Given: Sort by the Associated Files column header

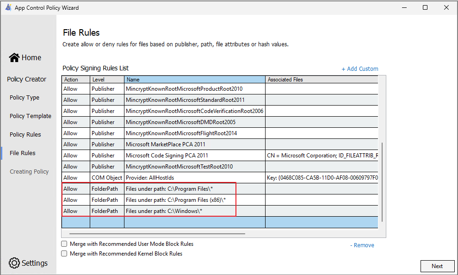Looking at the screenshot, I should point(322,79).
